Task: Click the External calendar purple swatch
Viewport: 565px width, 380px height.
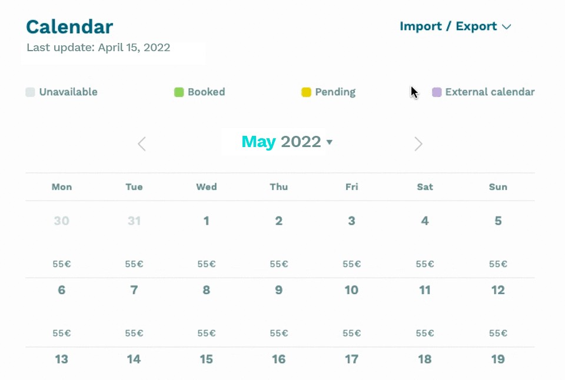Action: point(437,92)
